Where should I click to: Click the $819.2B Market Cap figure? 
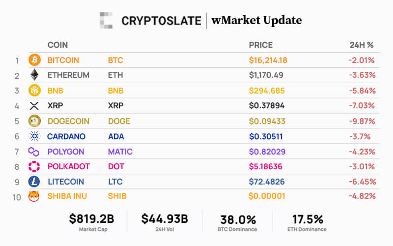coord(92,219)
